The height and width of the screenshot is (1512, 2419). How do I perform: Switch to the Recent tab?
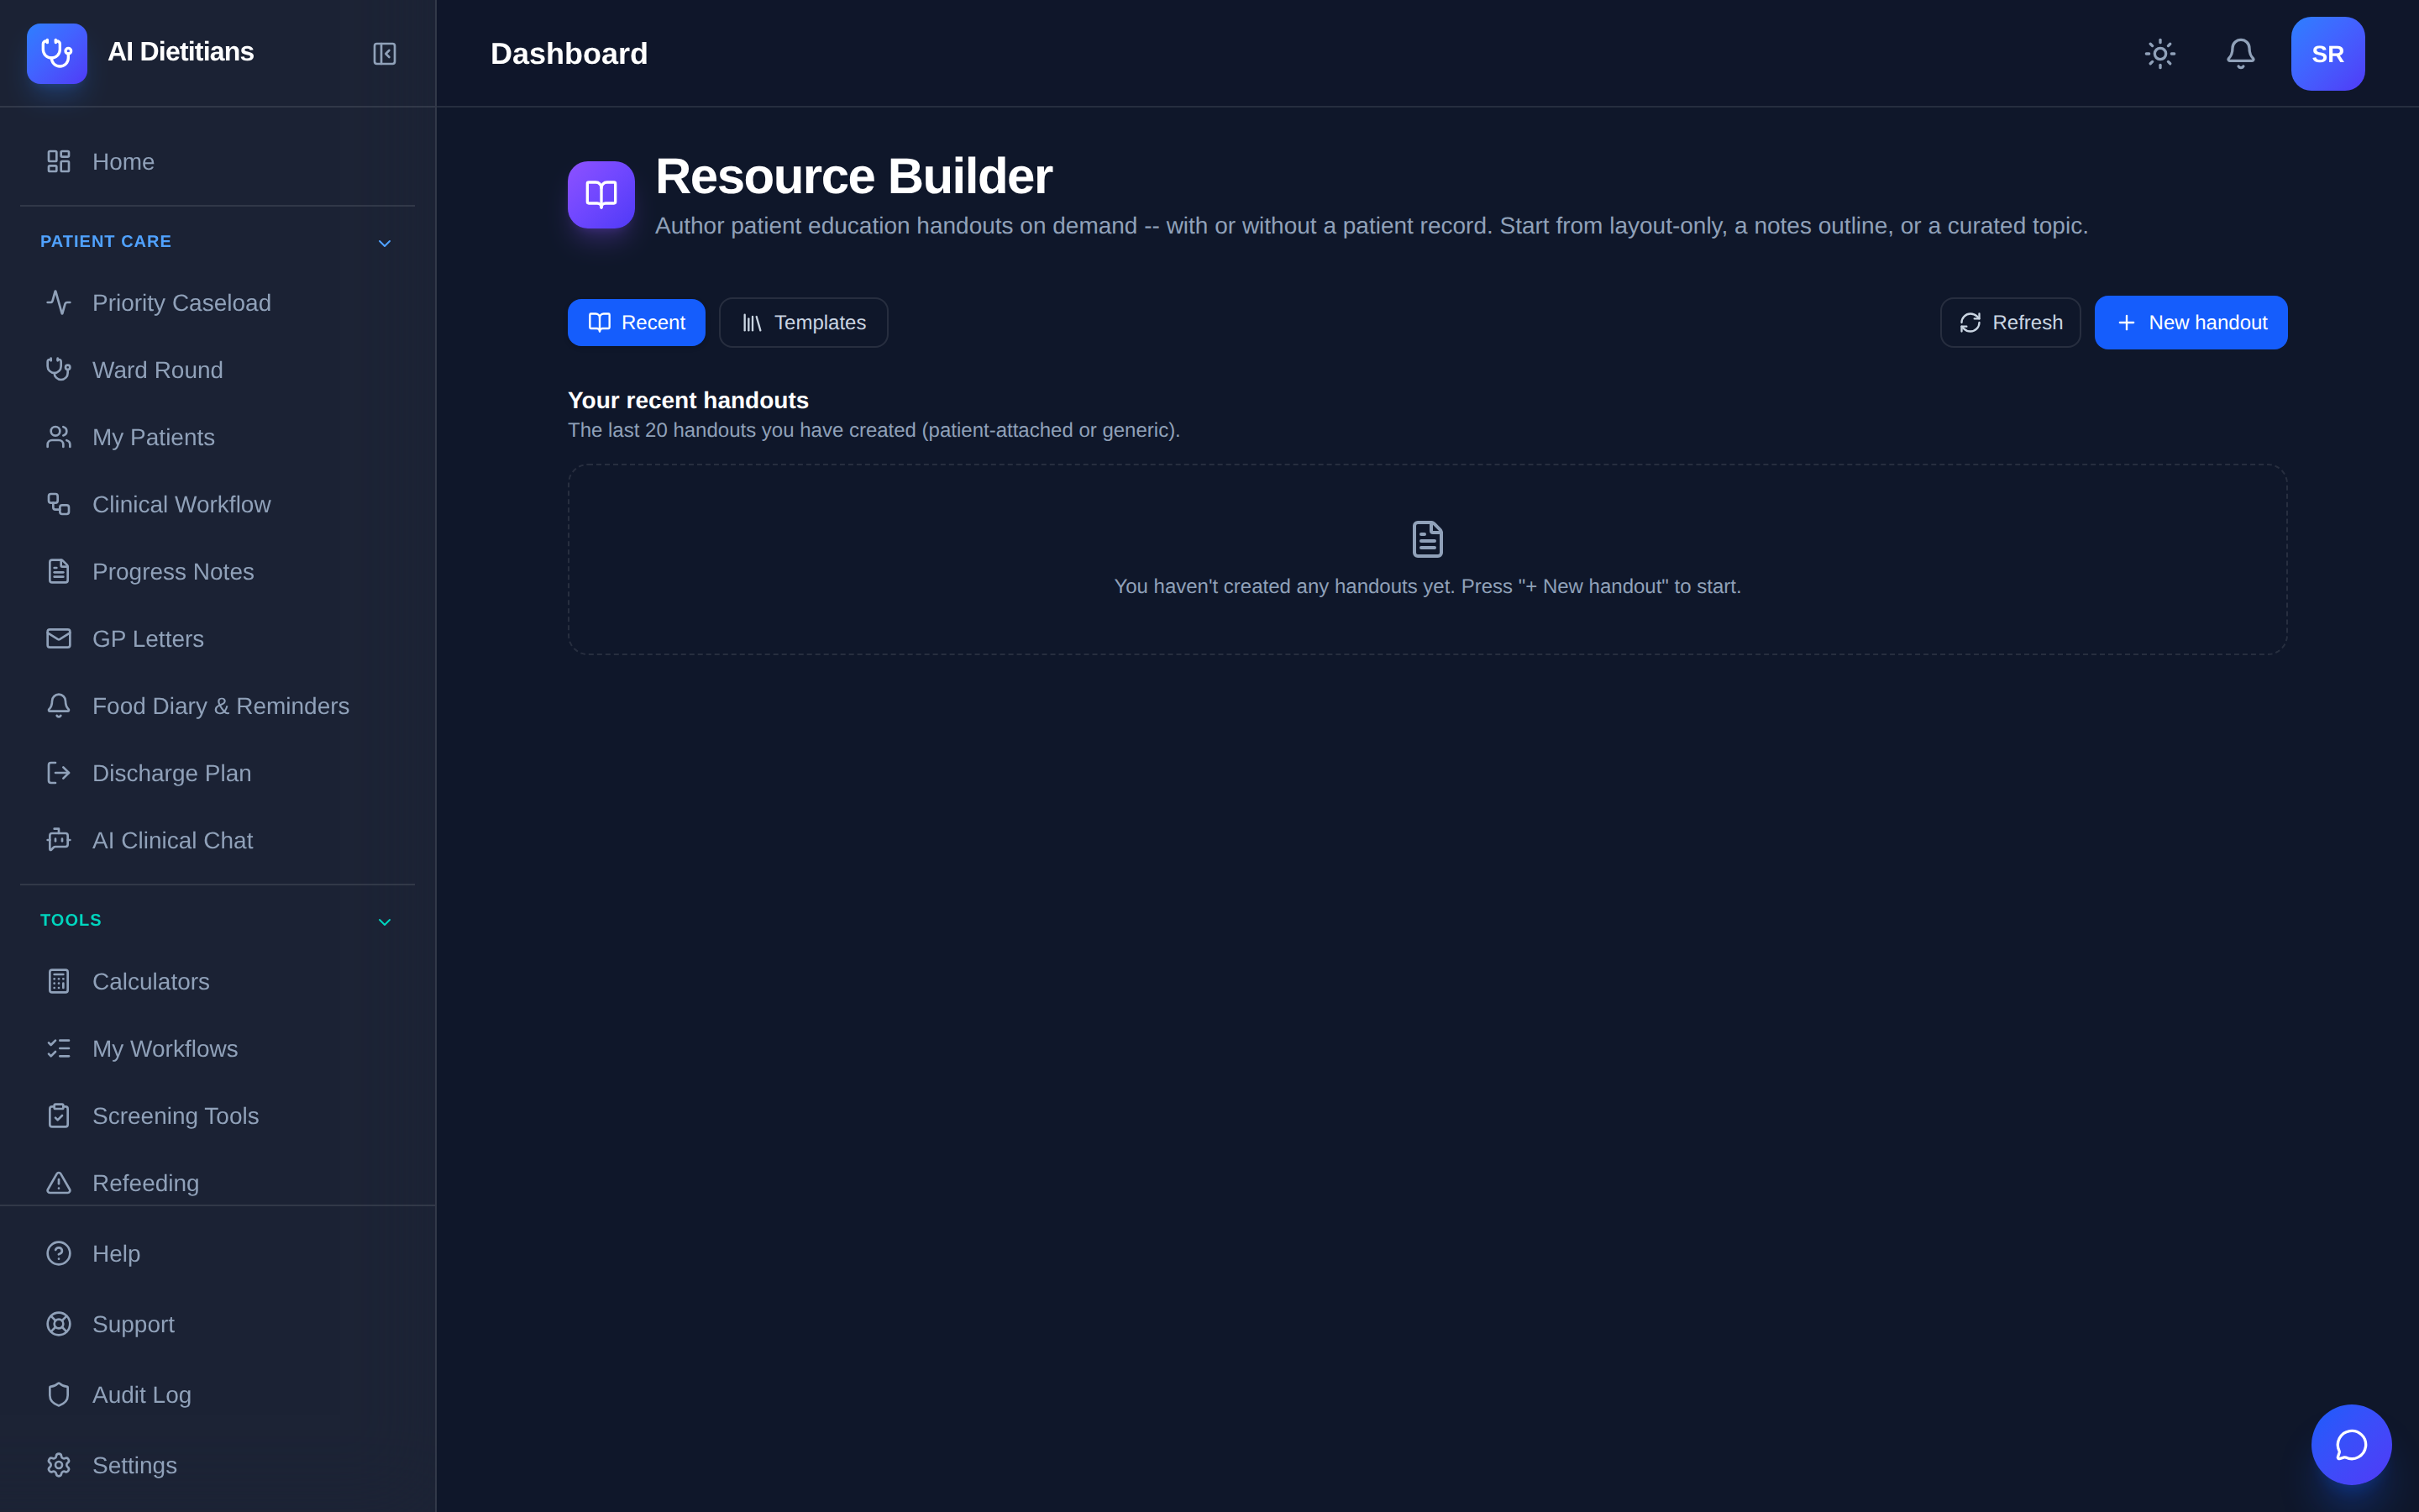coord(637,322)
